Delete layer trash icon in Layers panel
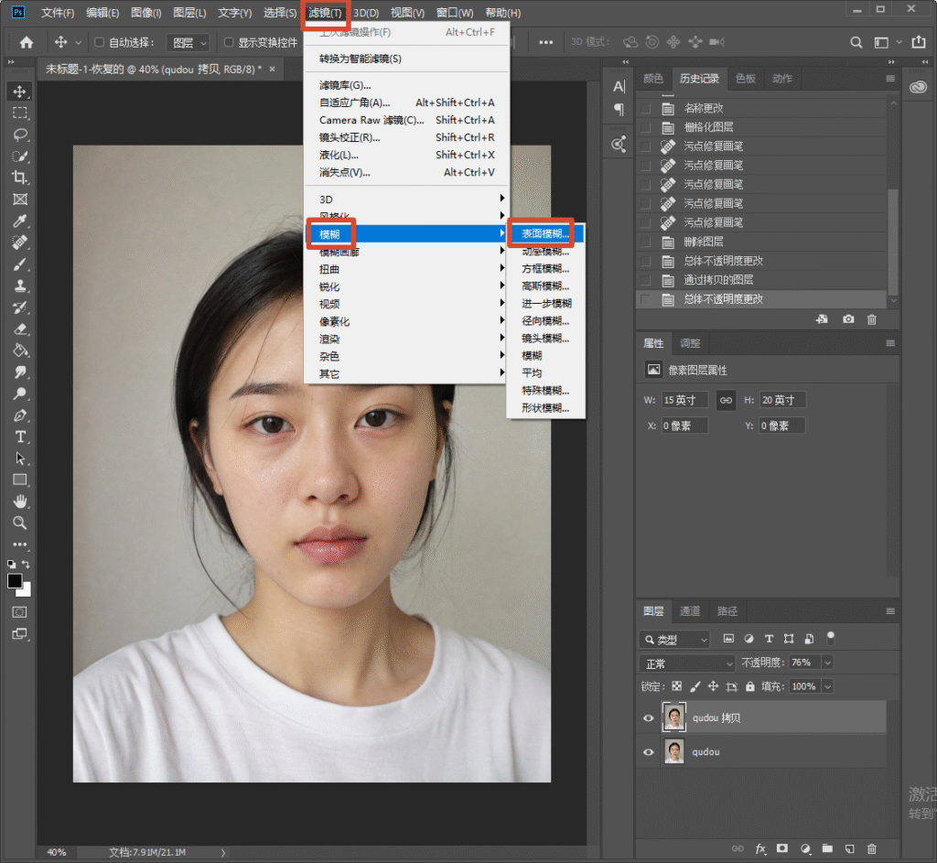 point(872,848)
